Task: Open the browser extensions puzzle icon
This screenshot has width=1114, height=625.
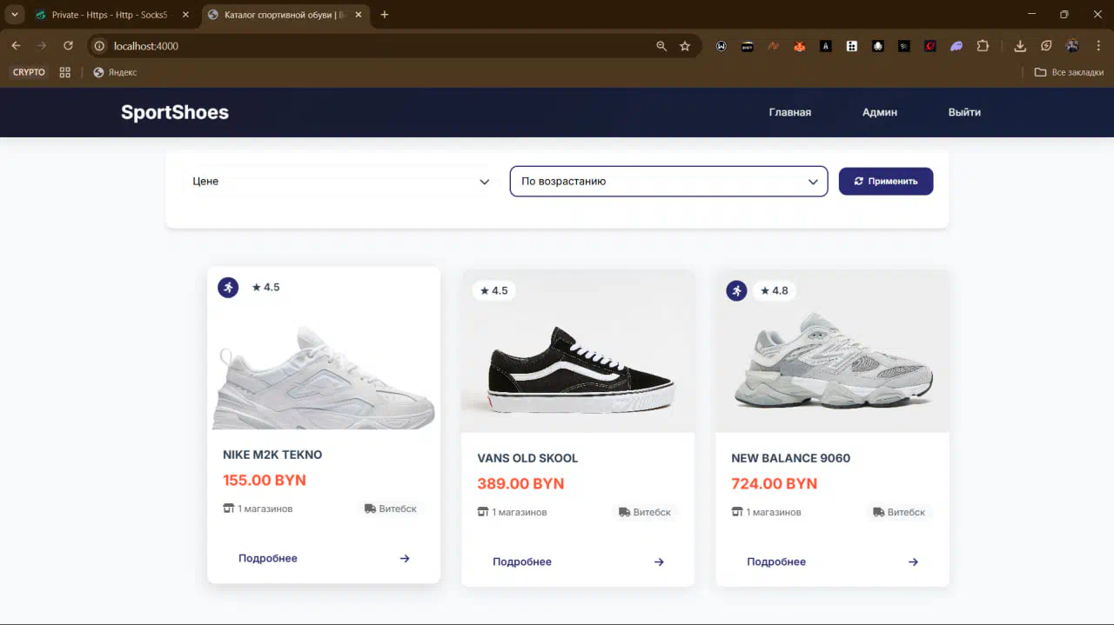Action: (983, 46)
